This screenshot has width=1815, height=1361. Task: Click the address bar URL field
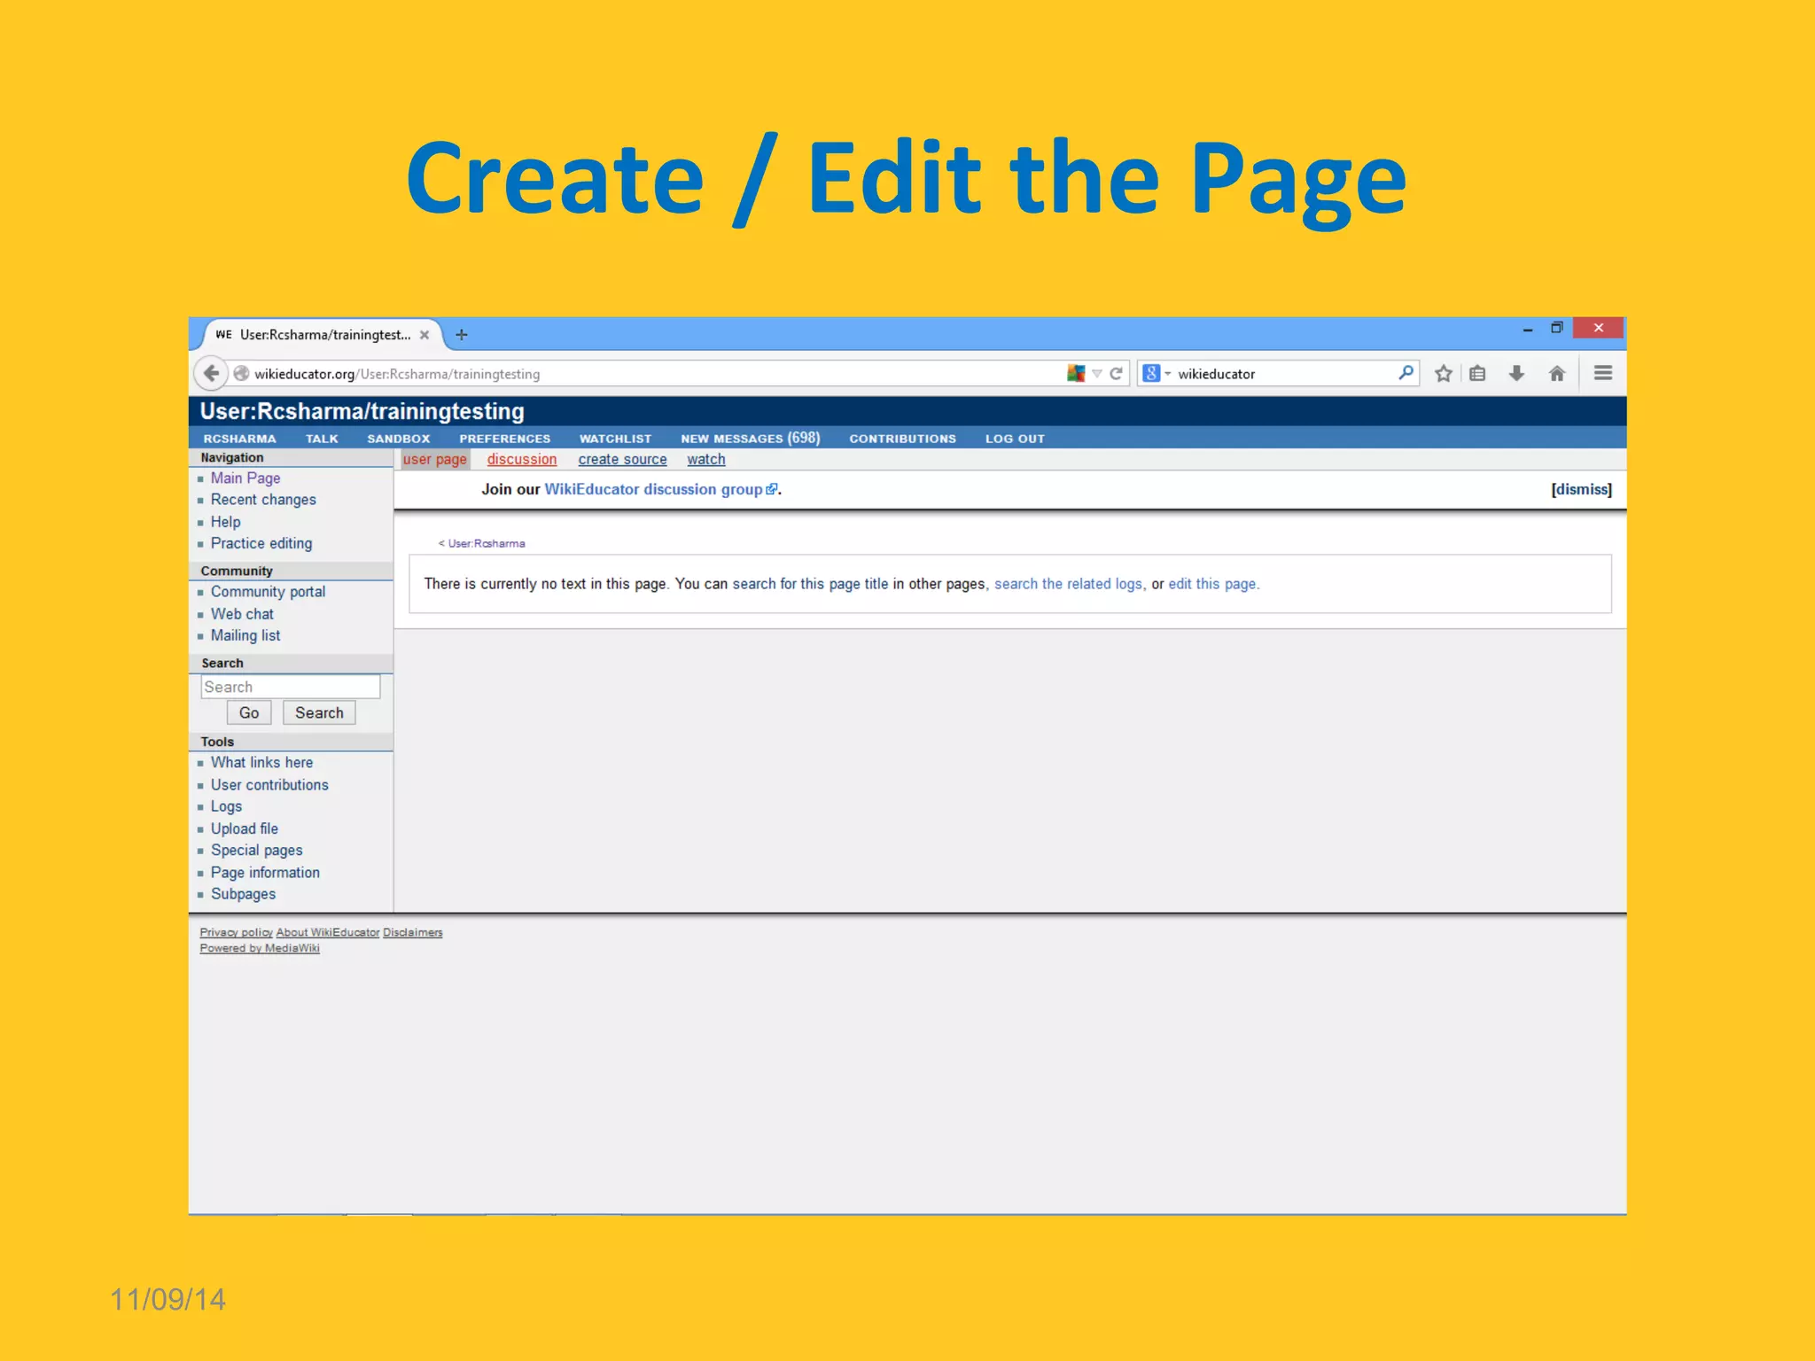click(656, 374)
